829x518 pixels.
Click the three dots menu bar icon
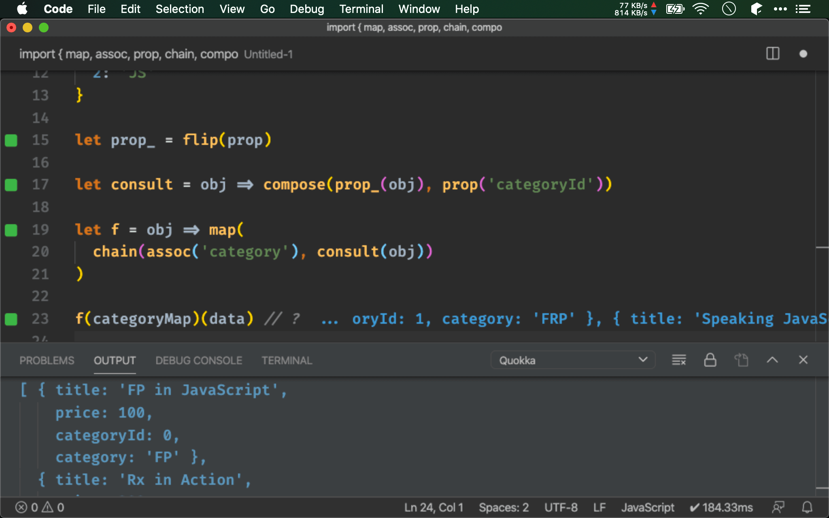(x=780, y=9)
